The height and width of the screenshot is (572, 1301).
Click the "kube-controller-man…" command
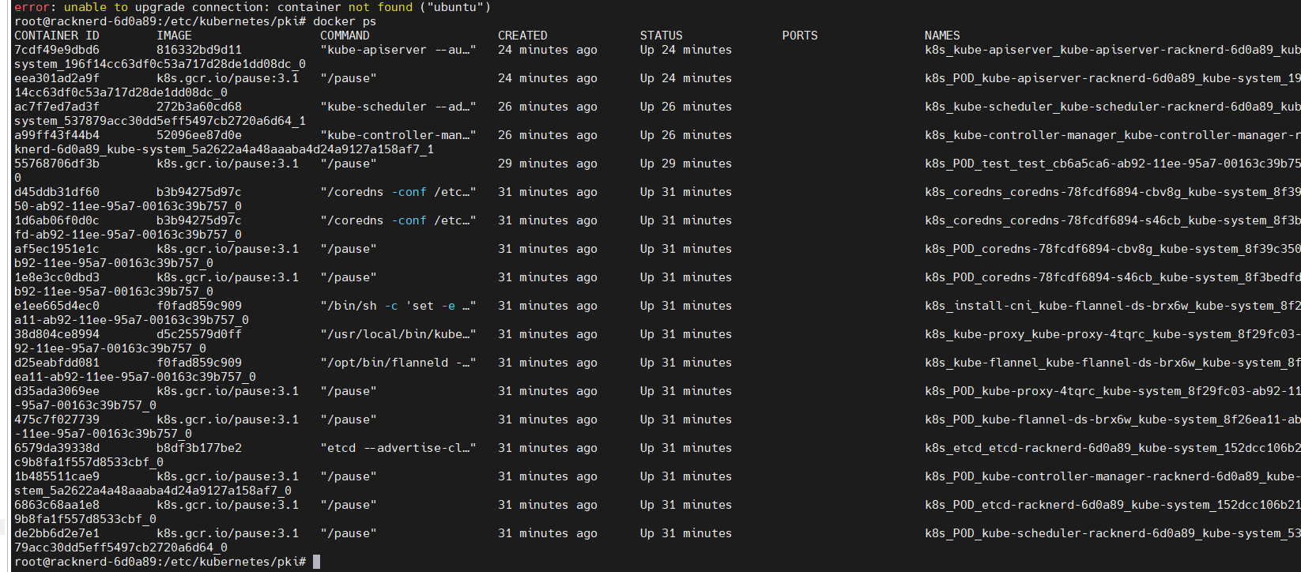pos(398,135)
